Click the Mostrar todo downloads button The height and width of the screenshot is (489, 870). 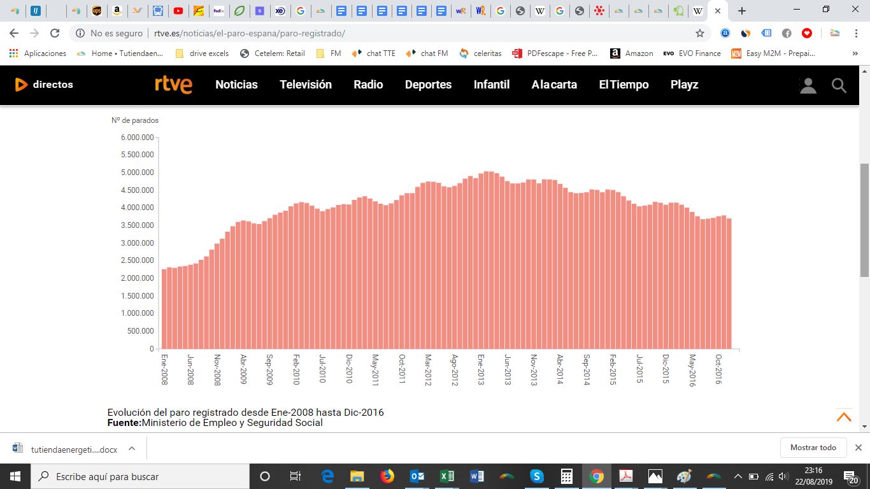[x=813, y=448]
